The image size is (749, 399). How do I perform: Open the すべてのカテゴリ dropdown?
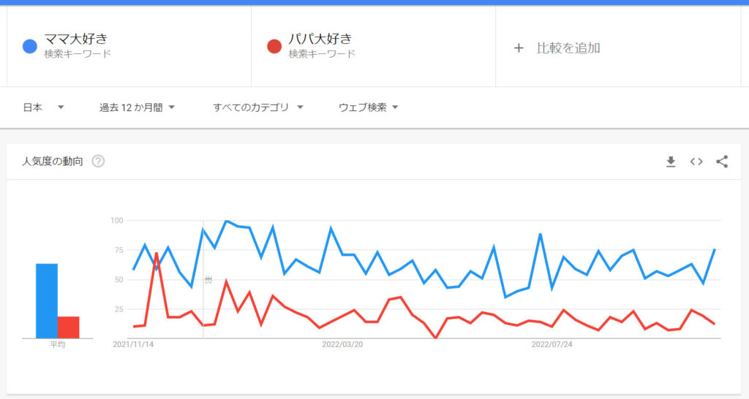point(258,107)
